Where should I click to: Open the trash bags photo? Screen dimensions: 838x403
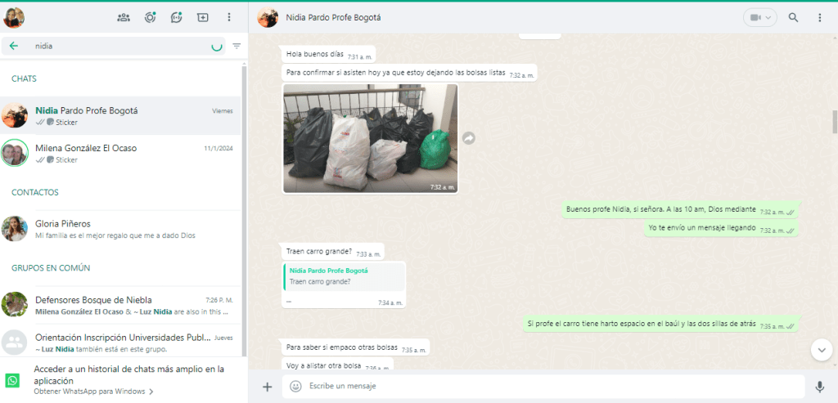[370, 138]
